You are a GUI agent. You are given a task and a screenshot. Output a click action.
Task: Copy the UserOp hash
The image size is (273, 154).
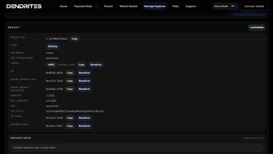pos(70,126)
